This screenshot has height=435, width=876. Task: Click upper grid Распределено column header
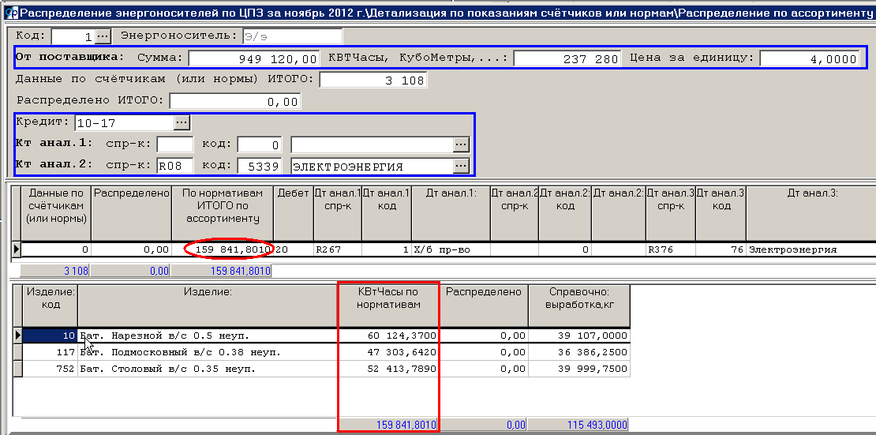(131, 213)
